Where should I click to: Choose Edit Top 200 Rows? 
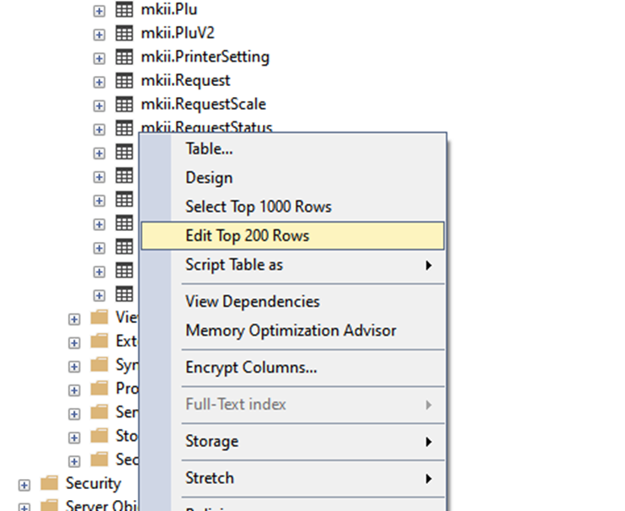click(247, 236)
